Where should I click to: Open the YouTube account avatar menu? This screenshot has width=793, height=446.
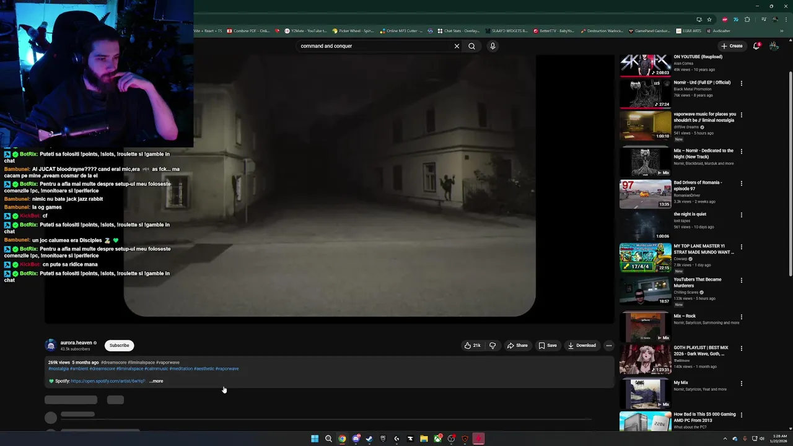774,46
